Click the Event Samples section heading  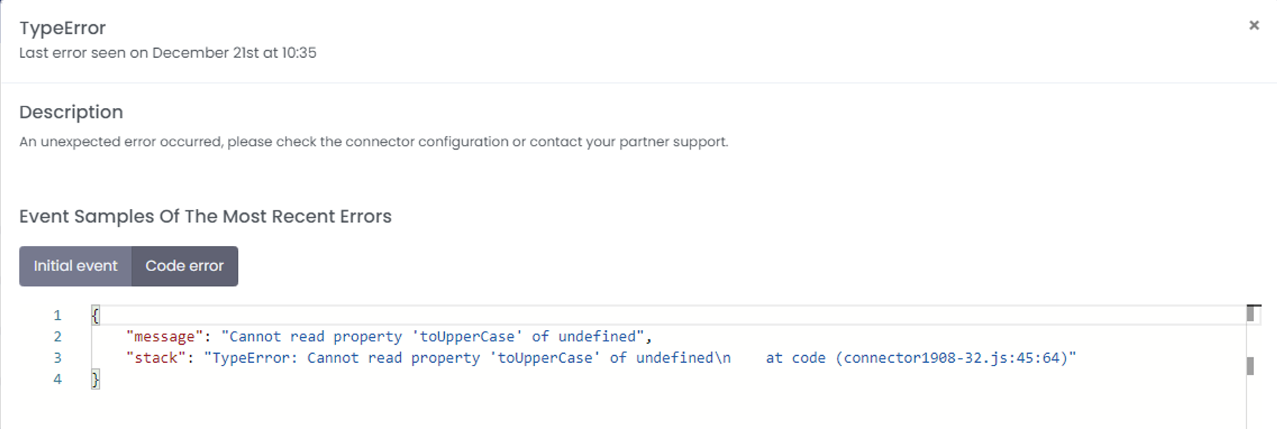point(205,217)
